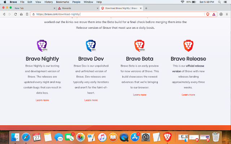
Task: Click the Brave Nightly heading
Action: [x=42, y=59]
